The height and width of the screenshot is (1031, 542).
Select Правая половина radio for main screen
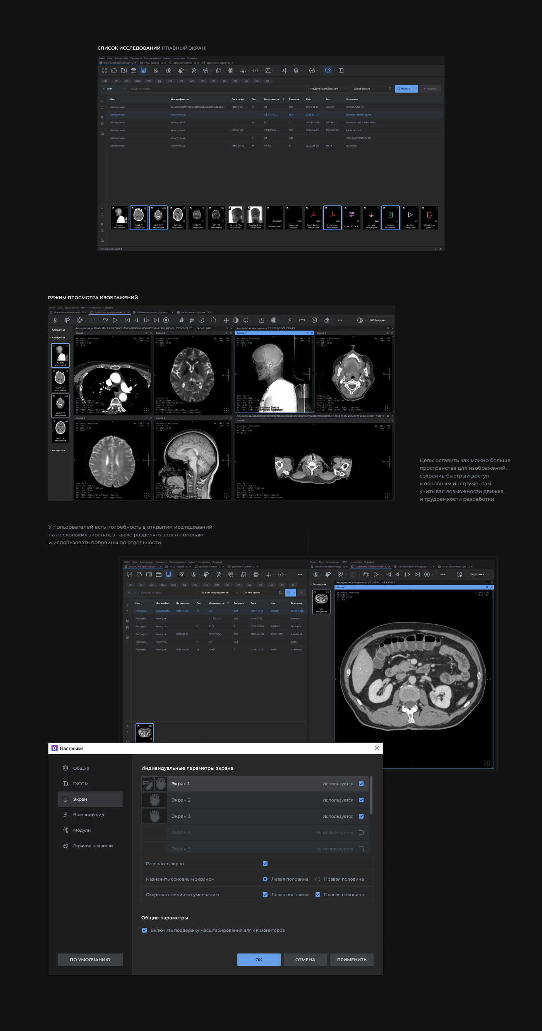coord(318,879)
